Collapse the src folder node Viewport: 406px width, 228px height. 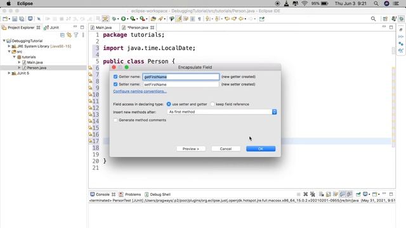pyautogui.click(x=10, y=51)
